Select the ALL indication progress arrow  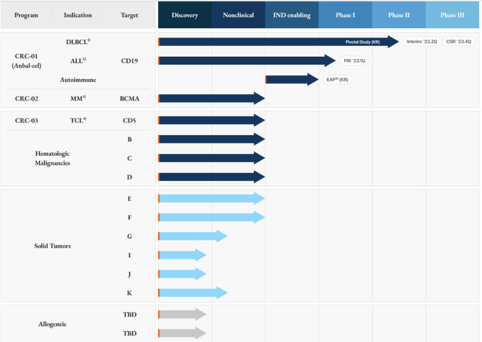245,60
